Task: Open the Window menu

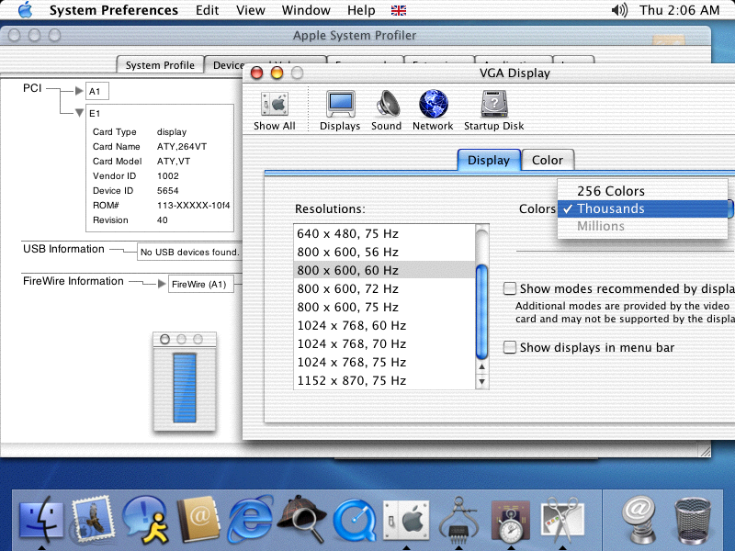Action: pyautogui.click(x=306, y=10)
